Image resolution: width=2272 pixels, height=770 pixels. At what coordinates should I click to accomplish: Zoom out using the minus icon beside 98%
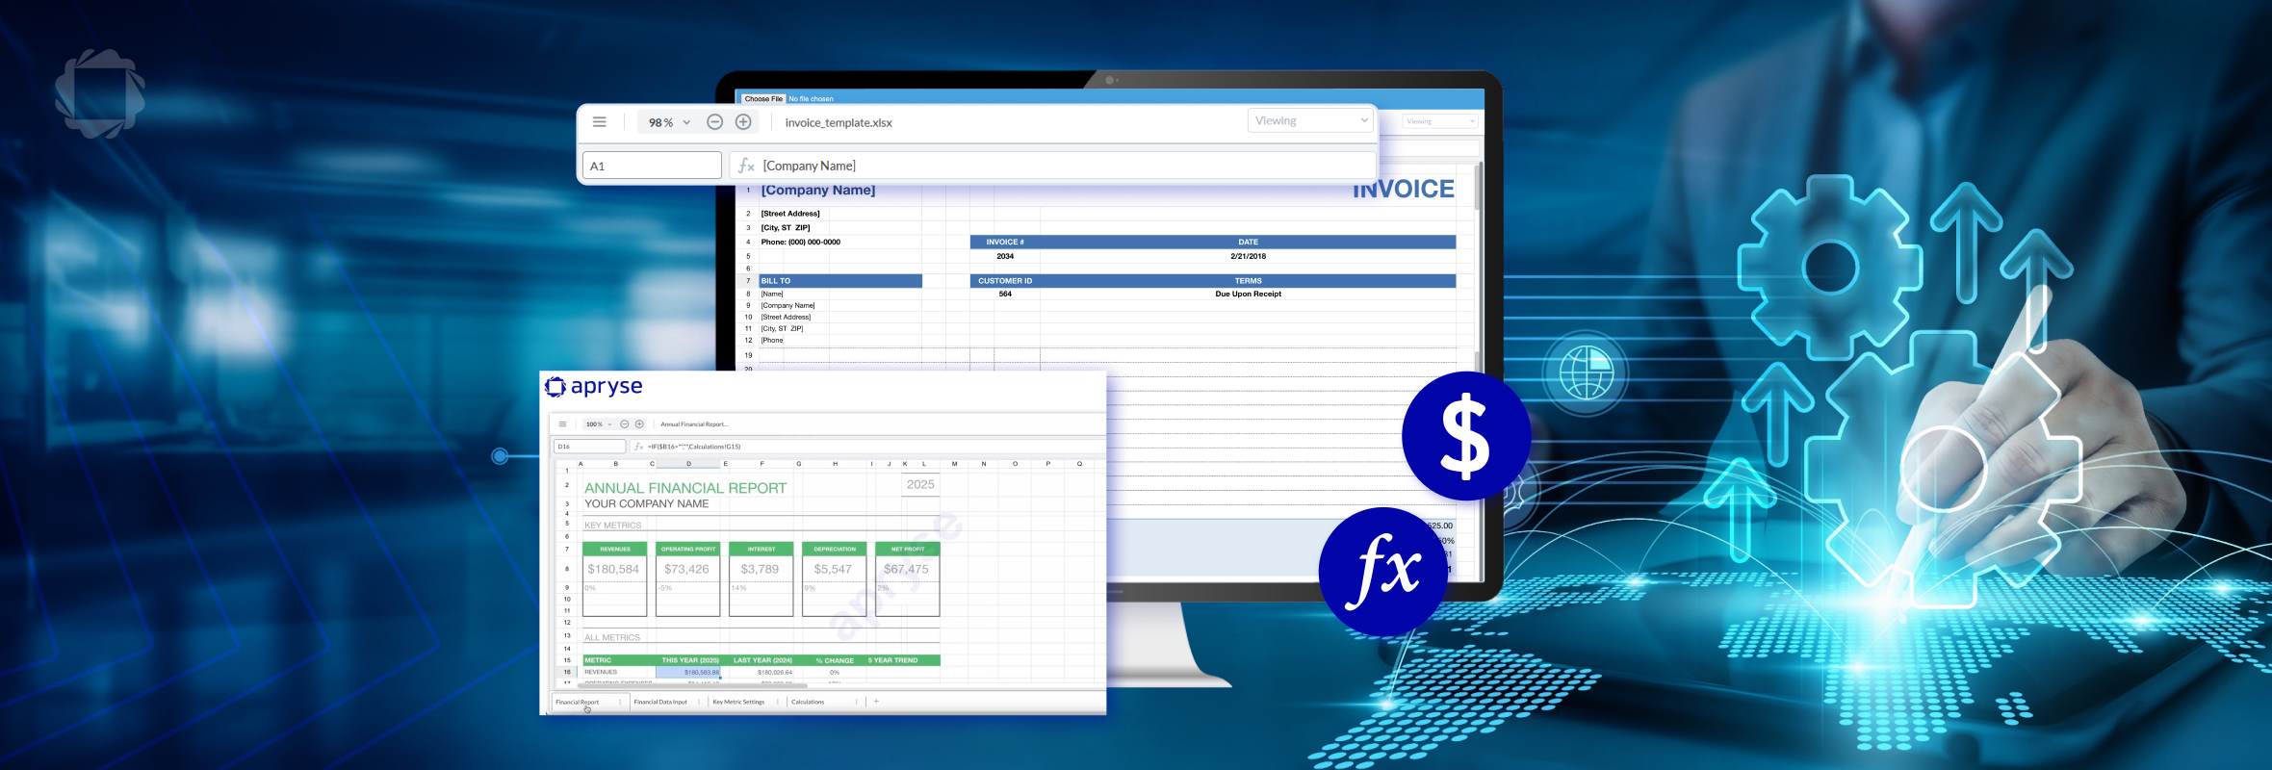[x=714, y=122]
